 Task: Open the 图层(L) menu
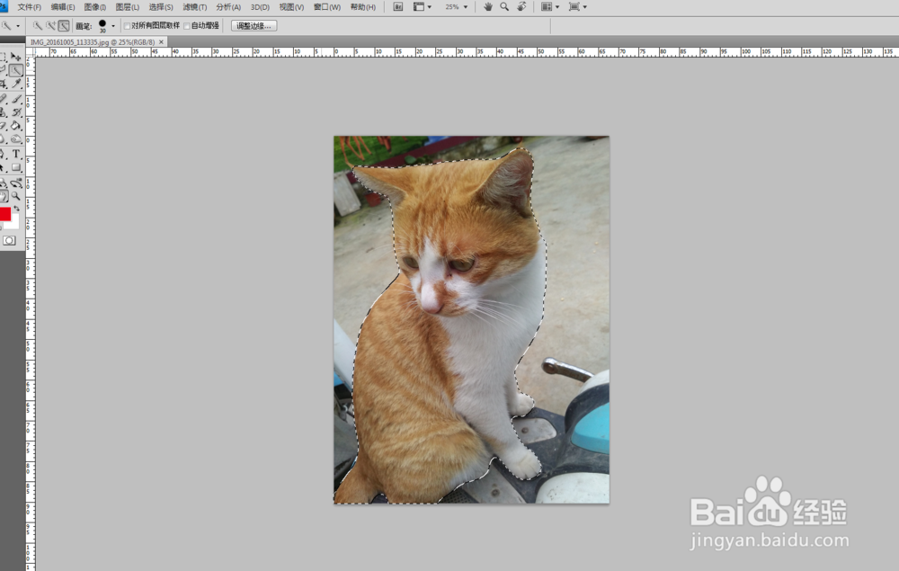(x=128, y=7)
